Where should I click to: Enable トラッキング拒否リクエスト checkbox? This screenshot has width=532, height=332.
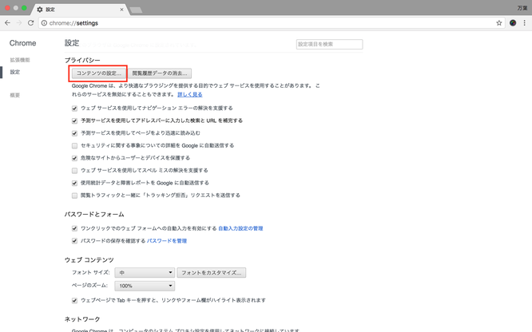click(x=74, y=196)
